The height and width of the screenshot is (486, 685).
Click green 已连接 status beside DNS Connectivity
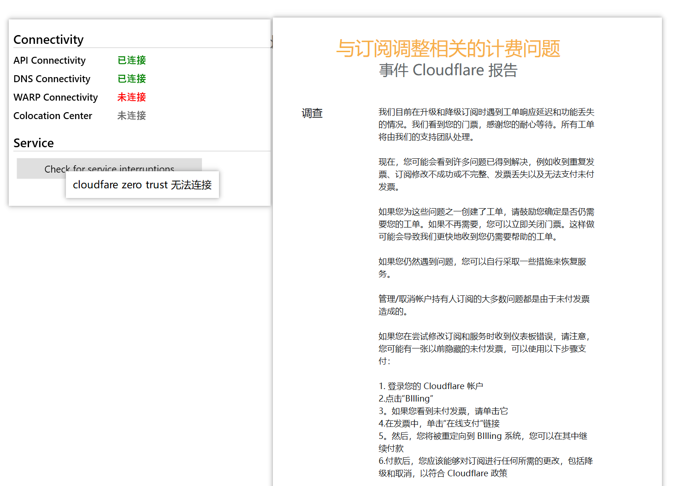click(x=132, y=79)
